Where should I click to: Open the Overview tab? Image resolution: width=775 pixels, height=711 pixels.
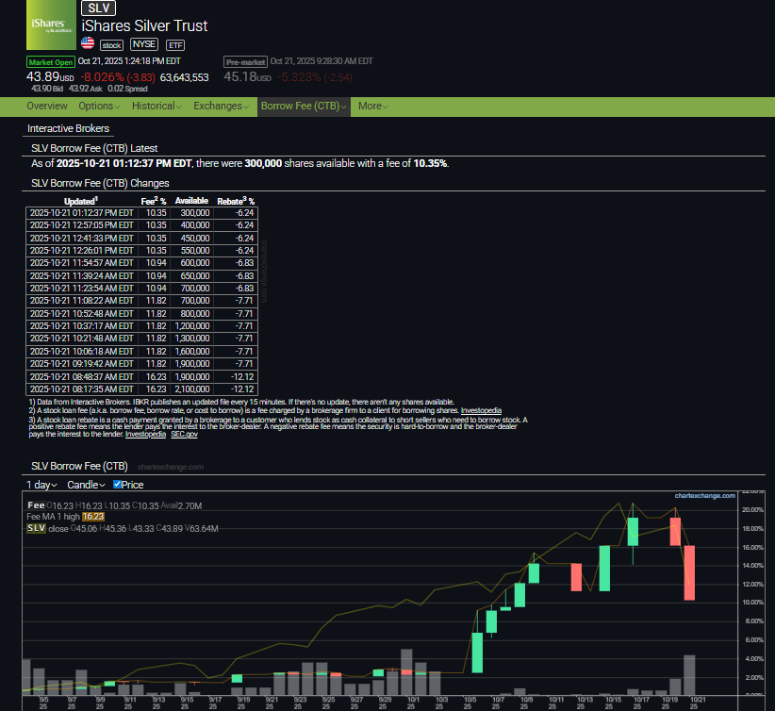(x=47, y=107)
